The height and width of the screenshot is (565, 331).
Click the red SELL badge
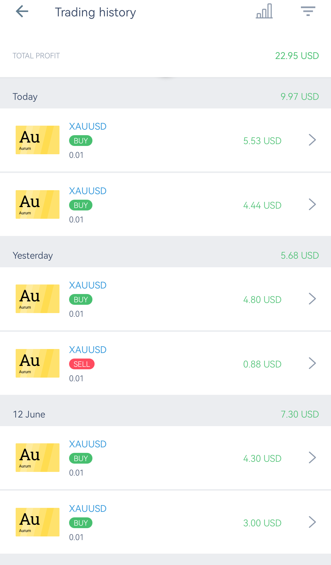(82, 364)
